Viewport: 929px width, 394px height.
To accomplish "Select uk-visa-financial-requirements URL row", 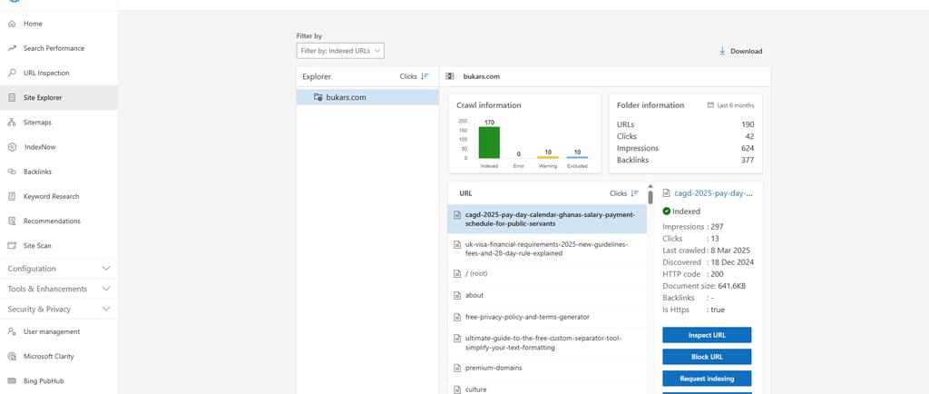I will coord(547,249).
